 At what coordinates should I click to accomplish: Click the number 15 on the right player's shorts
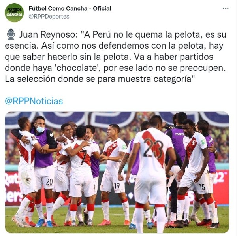(x=202, y=187)
